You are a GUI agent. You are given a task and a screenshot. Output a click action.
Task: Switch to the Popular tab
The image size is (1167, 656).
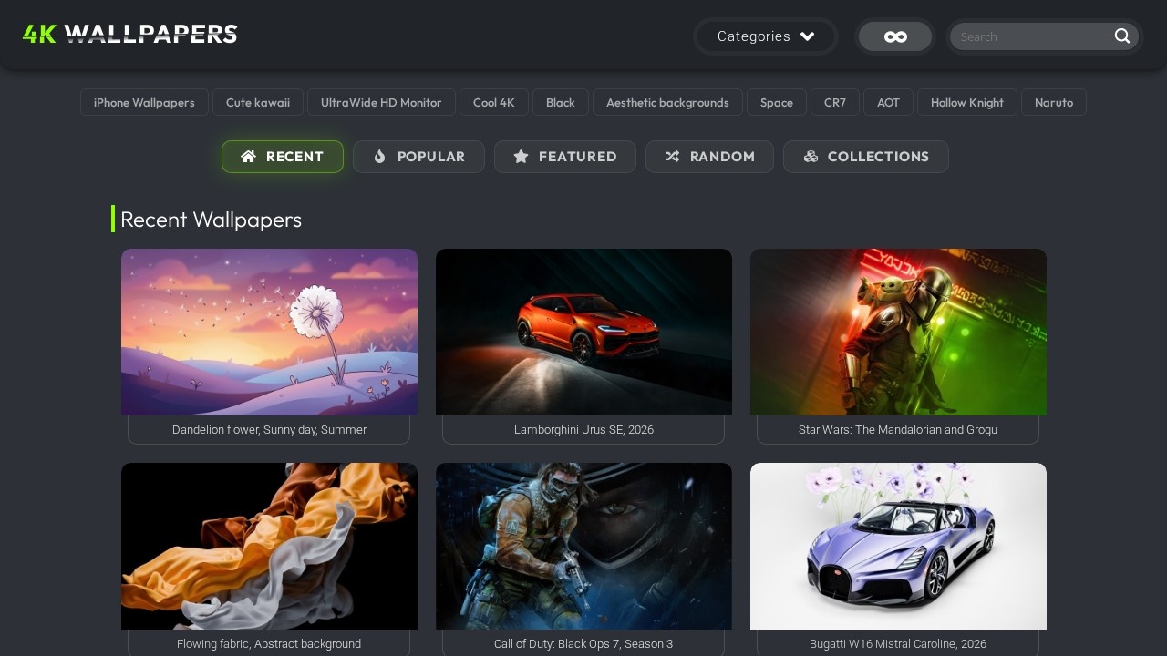(x=418, y=157)
